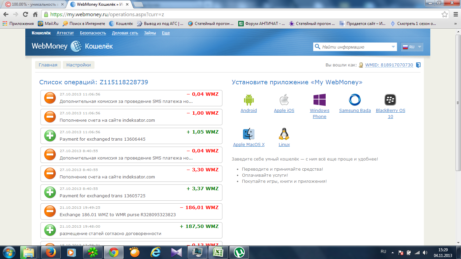Open the Безопасность menu item
Screen dimensions: 461x259
(x=93, y=33)
